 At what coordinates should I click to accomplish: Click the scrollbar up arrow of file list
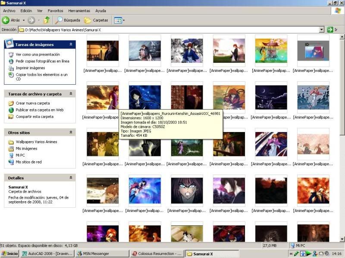(342, 37)
